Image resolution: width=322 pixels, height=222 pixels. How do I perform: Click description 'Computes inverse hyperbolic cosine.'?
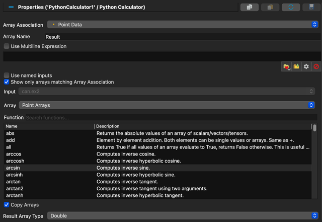pyautogui.click(x=139, y=161)
